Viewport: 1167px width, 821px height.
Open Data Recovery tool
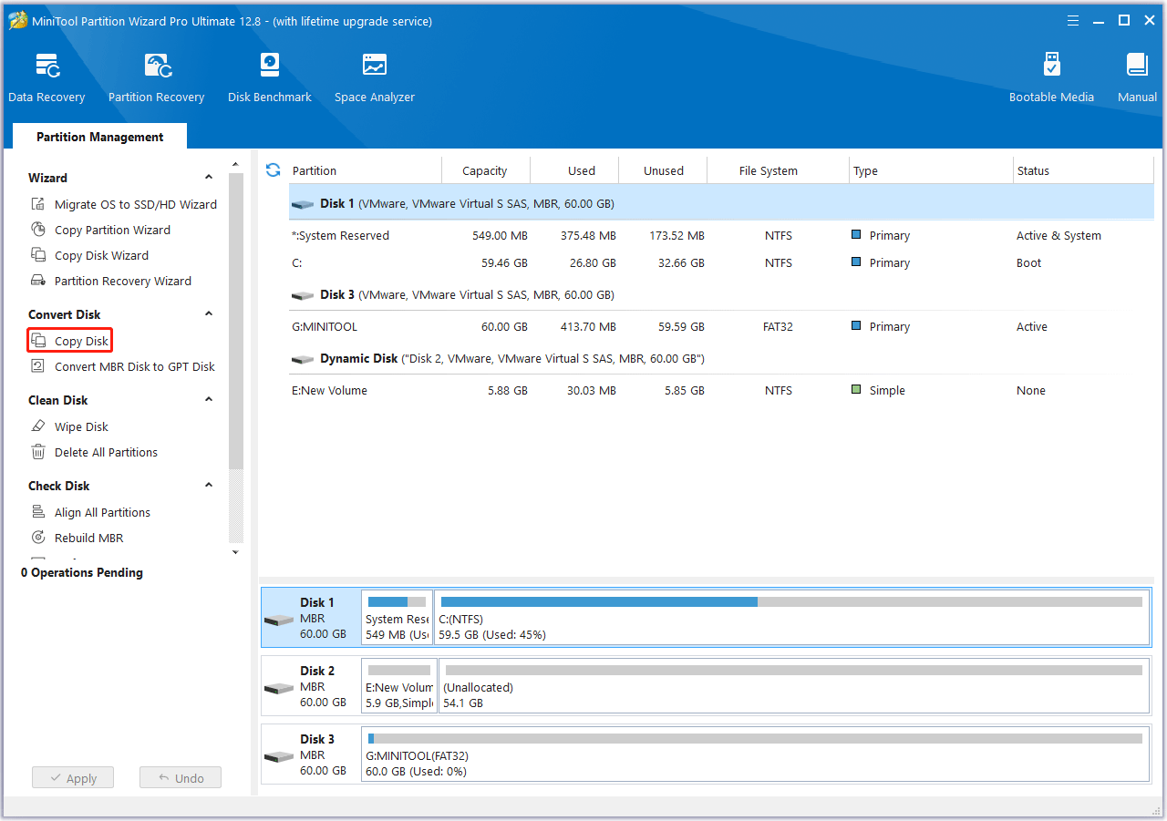click(46, 77)
